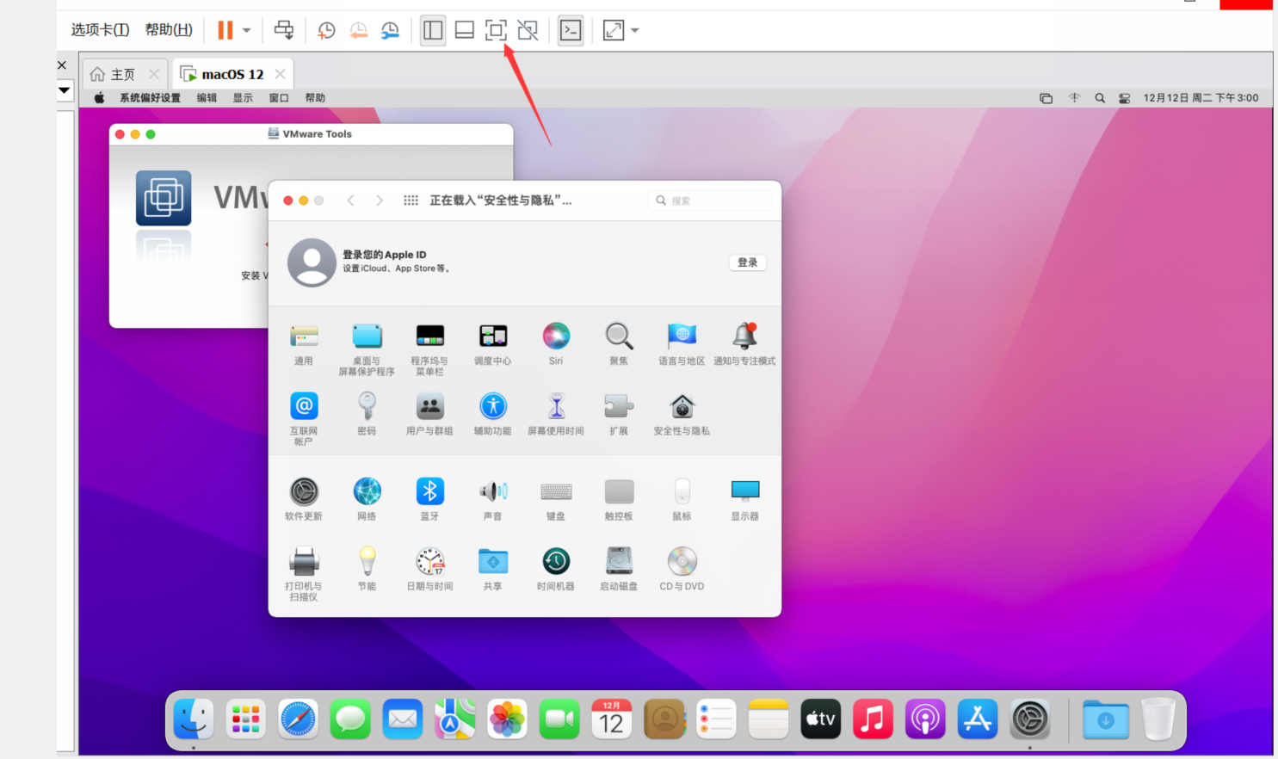Open 安全性与隐私 preferences
This screenshot has width=1278, height=759.
(682, 414)
